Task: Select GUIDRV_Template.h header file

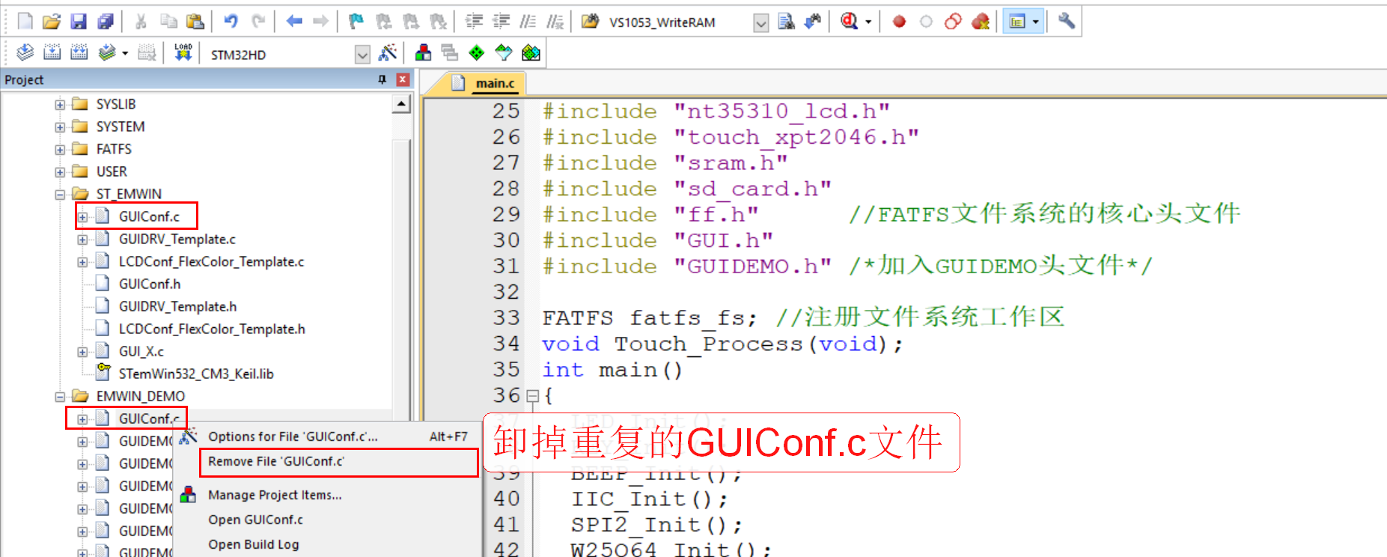Action: 177,306
